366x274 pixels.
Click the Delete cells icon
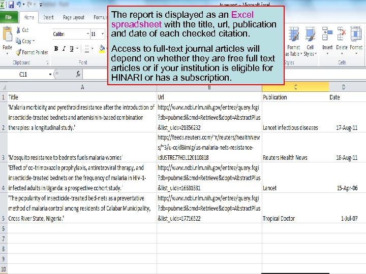pos(342,33)
